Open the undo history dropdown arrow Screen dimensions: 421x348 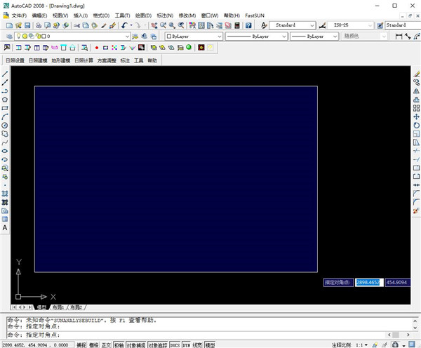coord(131,25)
